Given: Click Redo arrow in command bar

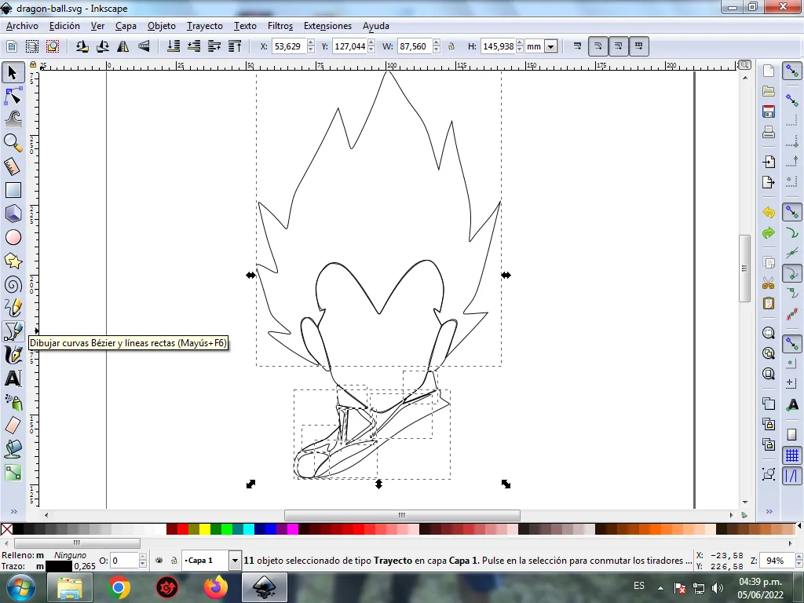Looking at the screenshot, I should coord(768,232).
